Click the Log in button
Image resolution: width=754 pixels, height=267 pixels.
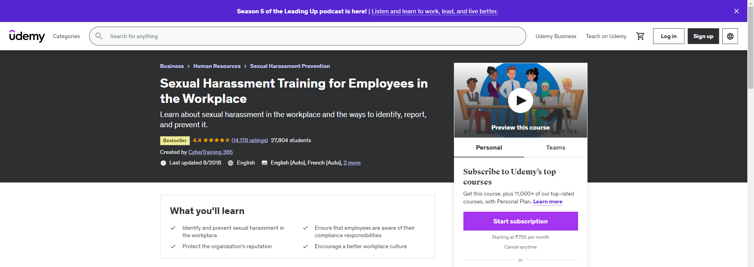669,36
